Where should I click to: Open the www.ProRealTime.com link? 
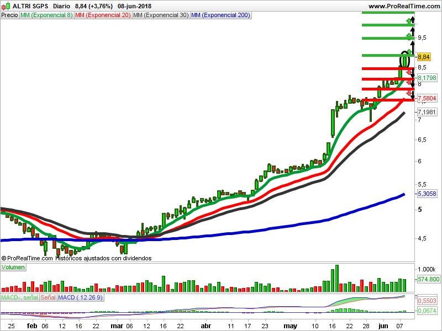click(403, 6)
